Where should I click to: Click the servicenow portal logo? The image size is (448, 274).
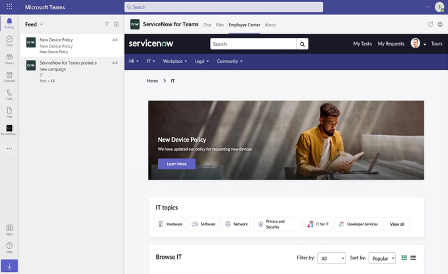click(x=151, y=43)
